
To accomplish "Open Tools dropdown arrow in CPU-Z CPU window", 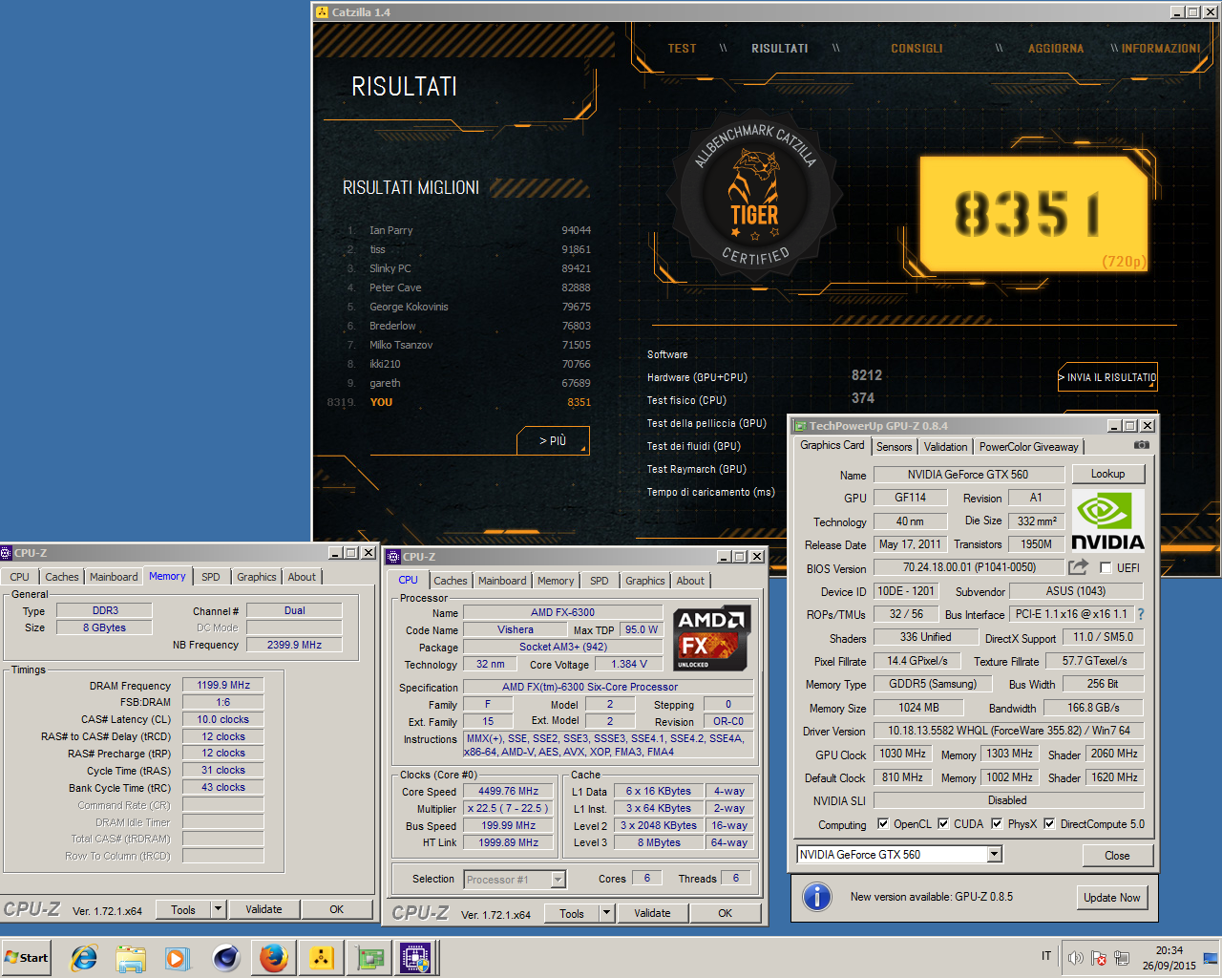I will [x=606, y=913].
